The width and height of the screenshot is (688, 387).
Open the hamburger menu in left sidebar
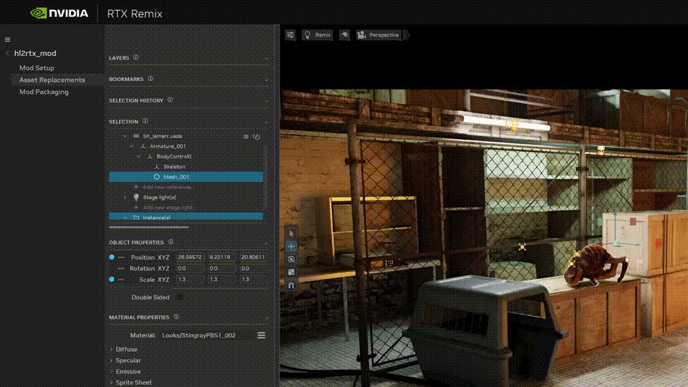pos(7,39)
